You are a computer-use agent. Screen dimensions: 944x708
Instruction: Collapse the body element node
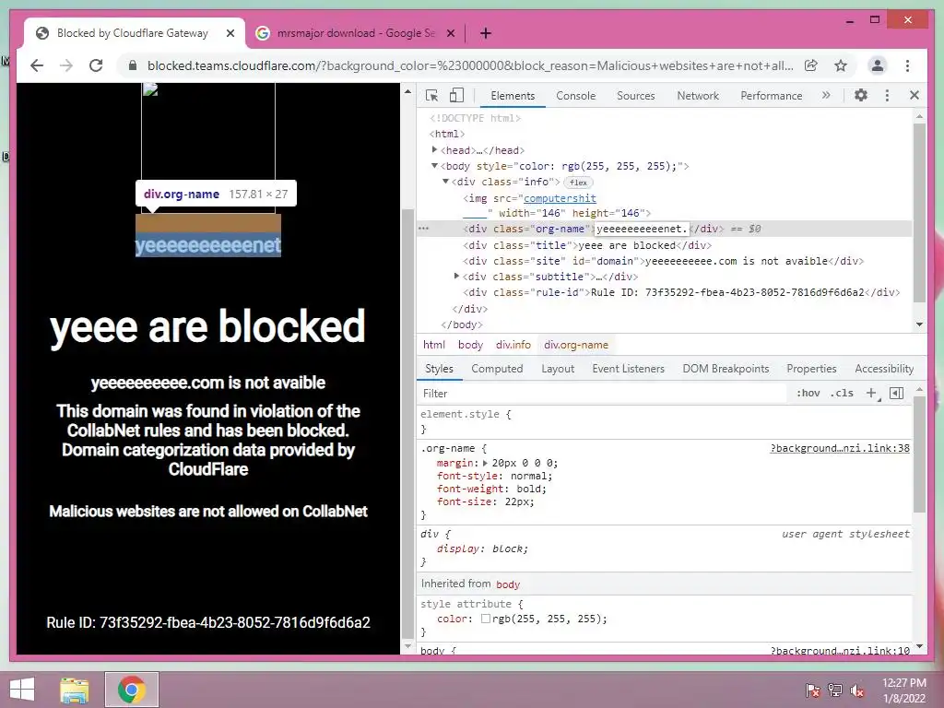[435, 166]
